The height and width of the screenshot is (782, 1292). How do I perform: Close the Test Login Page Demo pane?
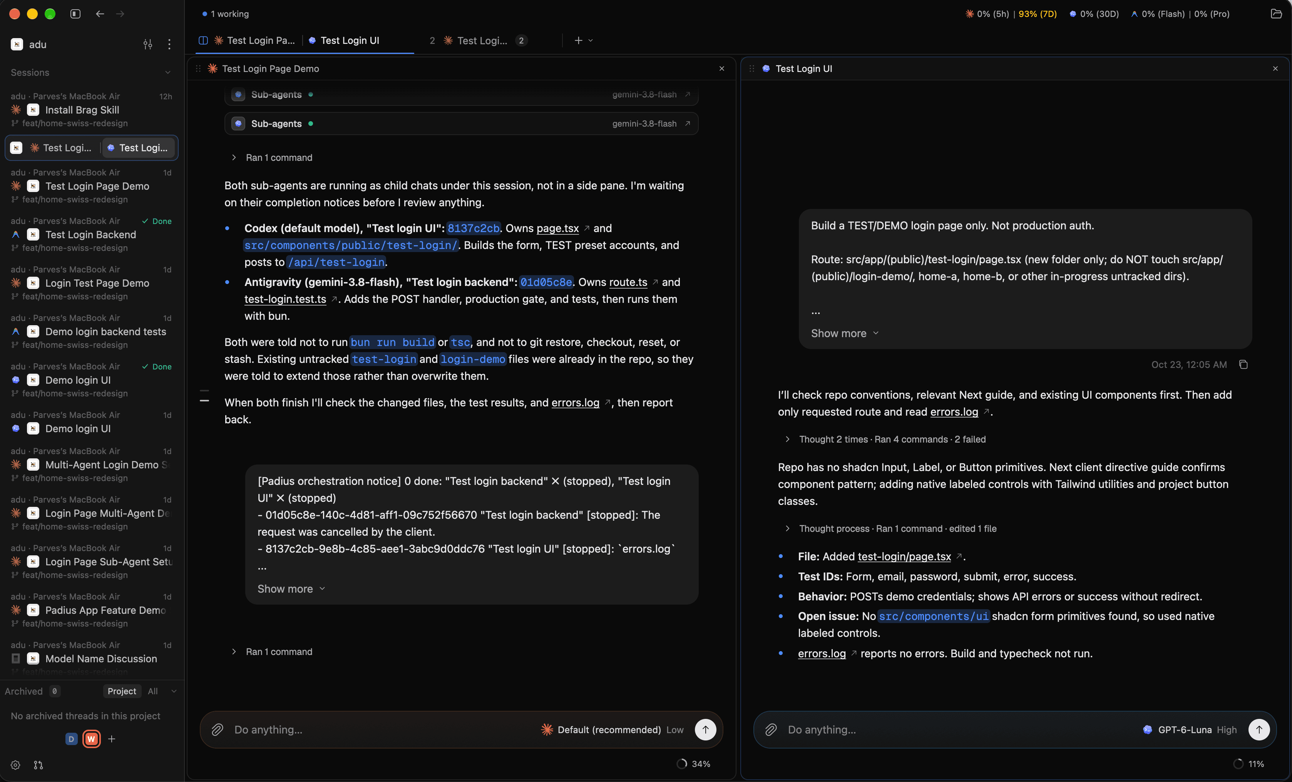click(x=721, y=69)
